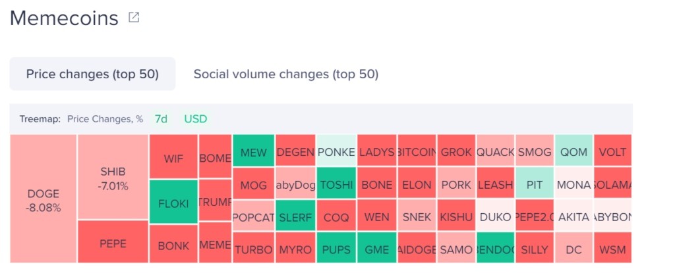Select the QOM light green tile
The height and width of the screenshot is (273, 675).
pyautogui.click(x=574, y=151)
